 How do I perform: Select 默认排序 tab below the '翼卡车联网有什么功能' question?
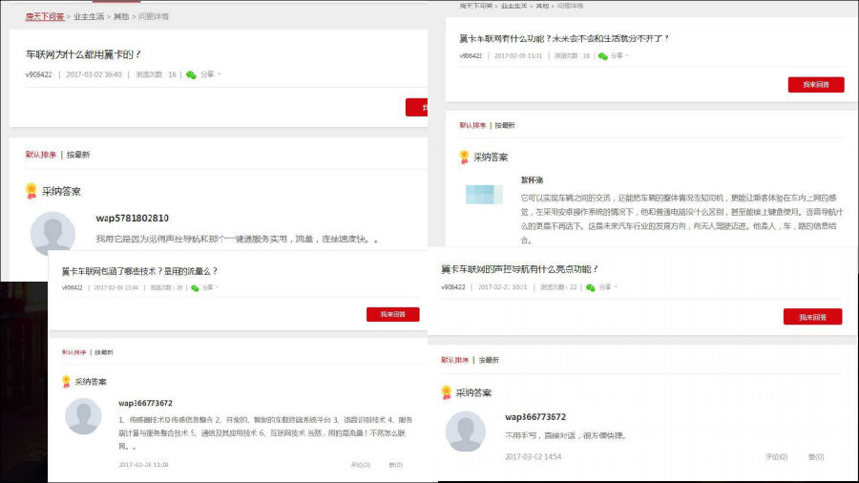472,125
